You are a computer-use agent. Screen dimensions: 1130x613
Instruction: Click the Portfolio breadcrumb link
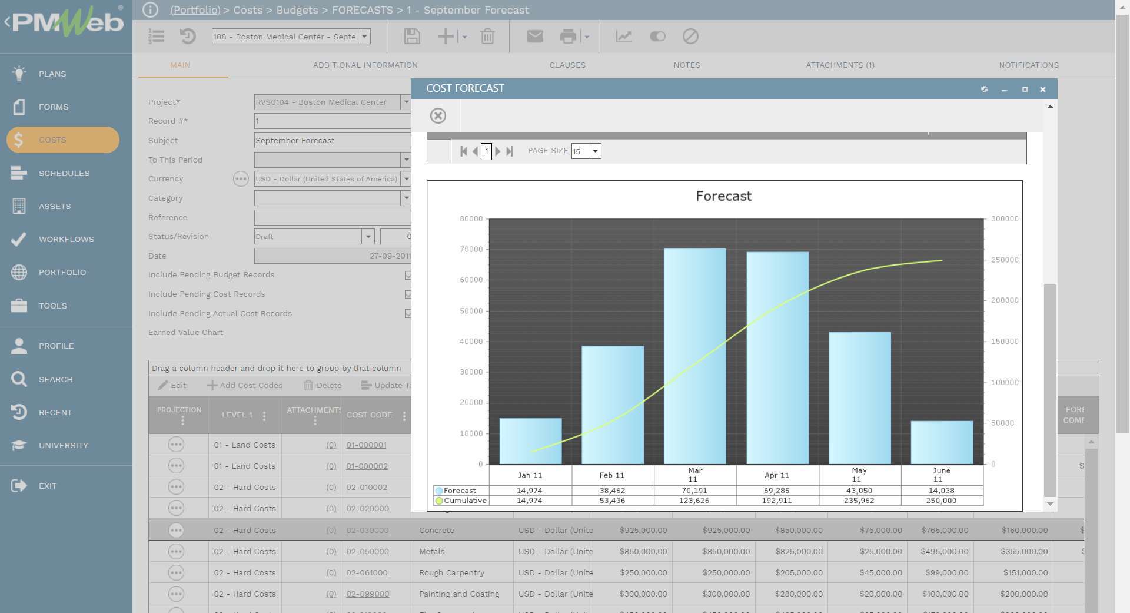[195, 10]
